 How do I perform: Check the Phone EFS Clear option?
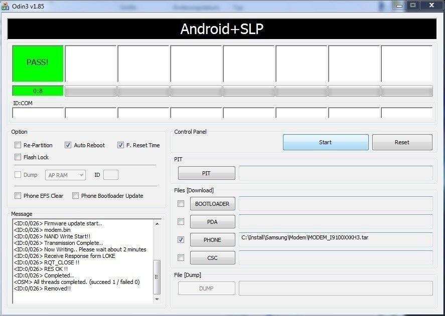pyautogui.click(x=18, y=195)
